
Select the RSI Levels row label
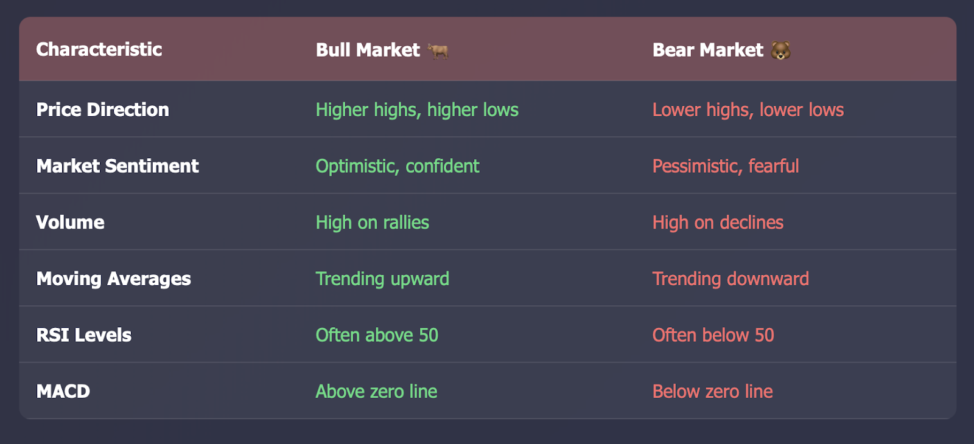(x=83, y=335)
